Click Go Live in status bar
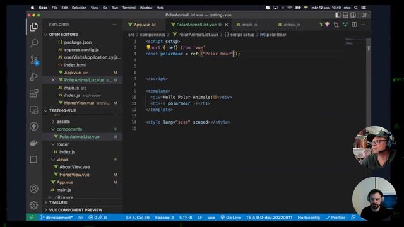Screen dimensions: 404x227 (230, 218)
